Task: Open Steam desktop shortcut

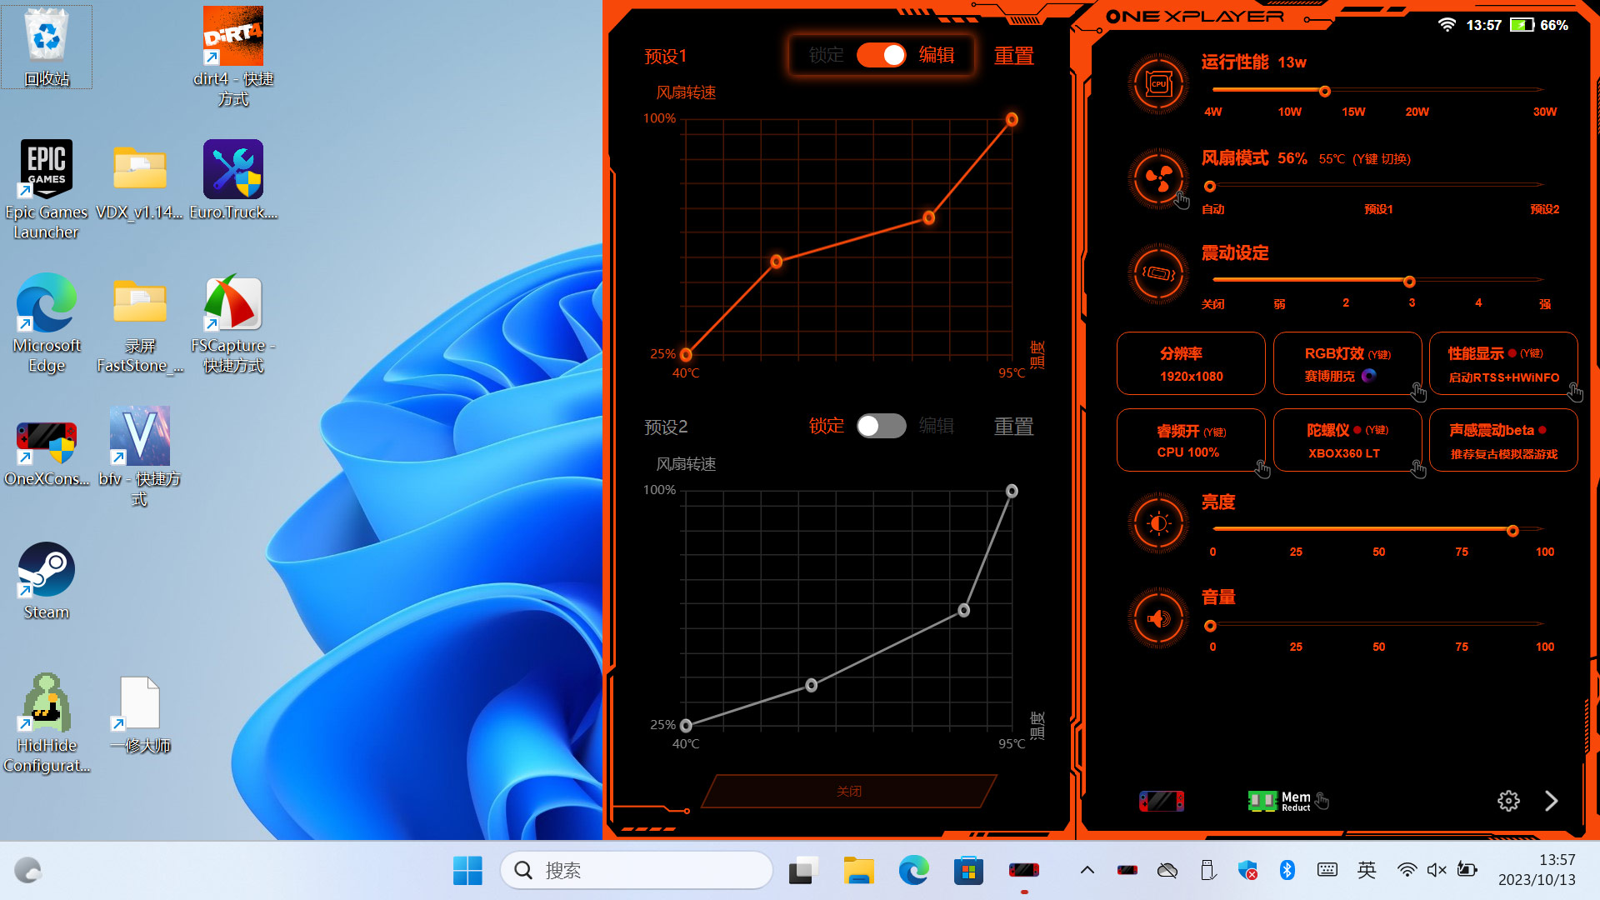Action: (47, 582)
